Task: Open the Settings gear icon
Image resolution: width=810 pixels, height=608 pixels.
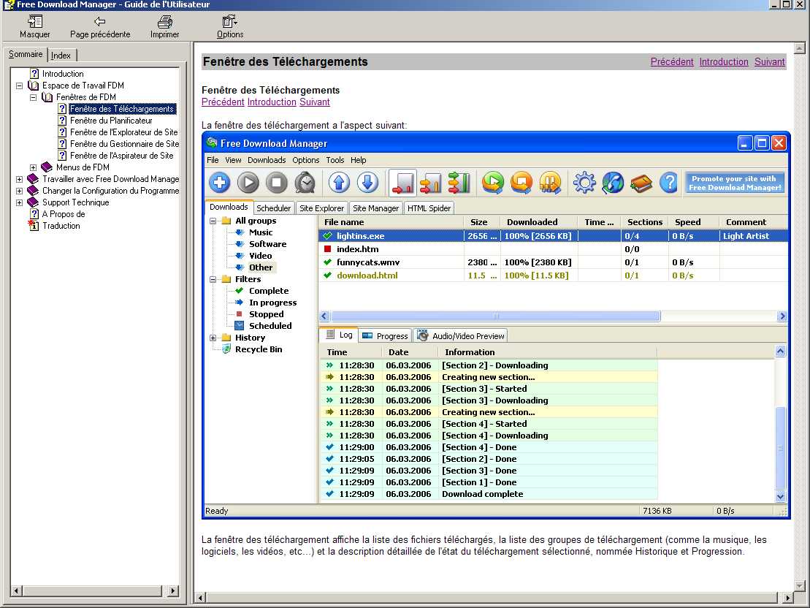Action: pyautogui.click(x=584, y=183)
